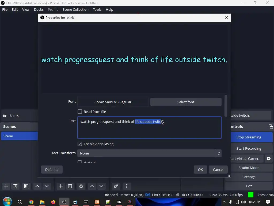This screenshot has width=274, height=206.
Task: Open Windows taskbar search
Action: click(20, 202)
